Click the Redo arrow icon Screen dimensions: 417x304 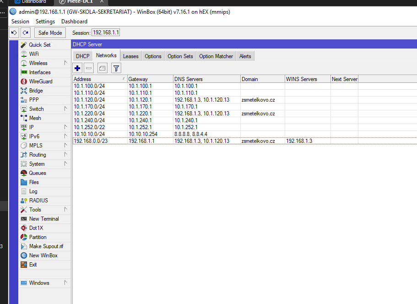[26, 33]
